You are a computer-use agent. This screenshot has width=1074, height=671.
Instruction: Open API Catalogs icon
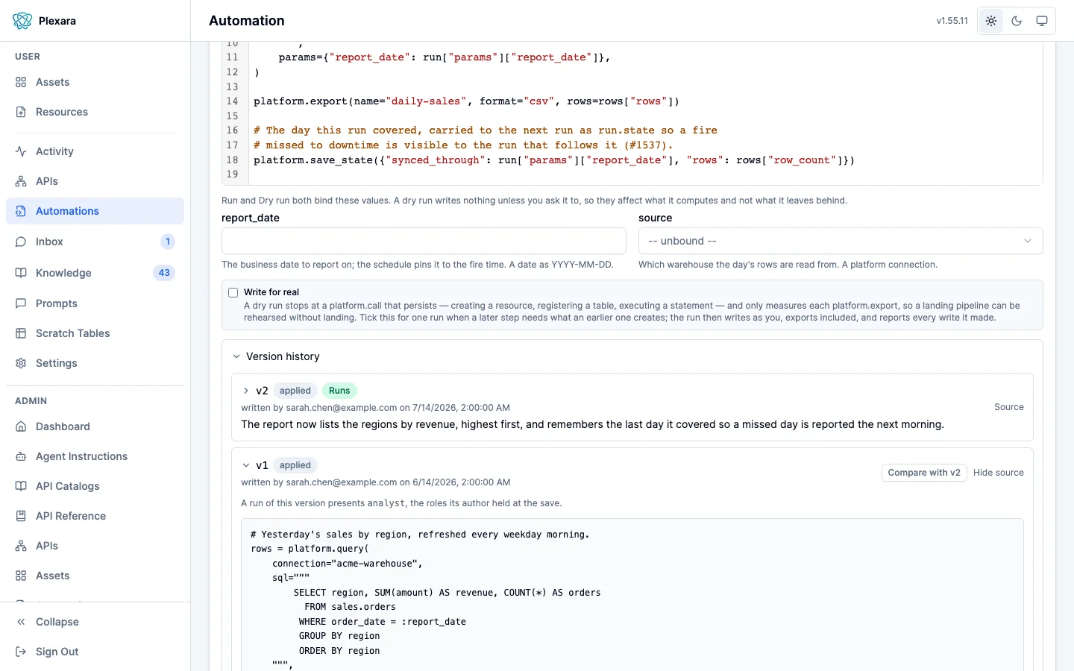tap(21, 486)
